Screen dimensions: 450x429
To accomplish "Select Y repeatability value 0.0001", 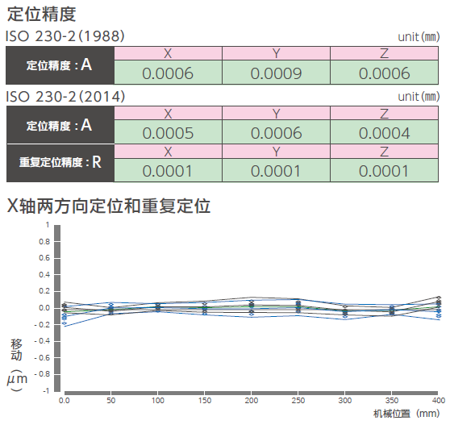I will (x=276, y=171).
